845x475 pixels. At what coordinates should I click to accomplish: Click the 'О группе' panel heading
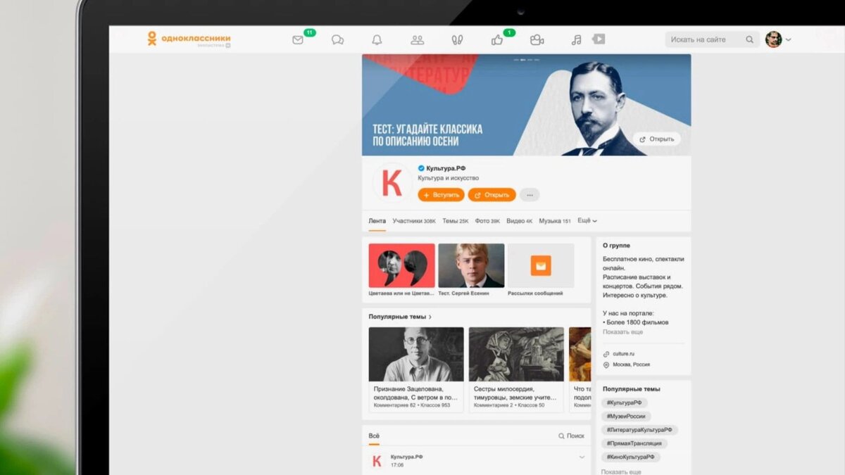616,246
